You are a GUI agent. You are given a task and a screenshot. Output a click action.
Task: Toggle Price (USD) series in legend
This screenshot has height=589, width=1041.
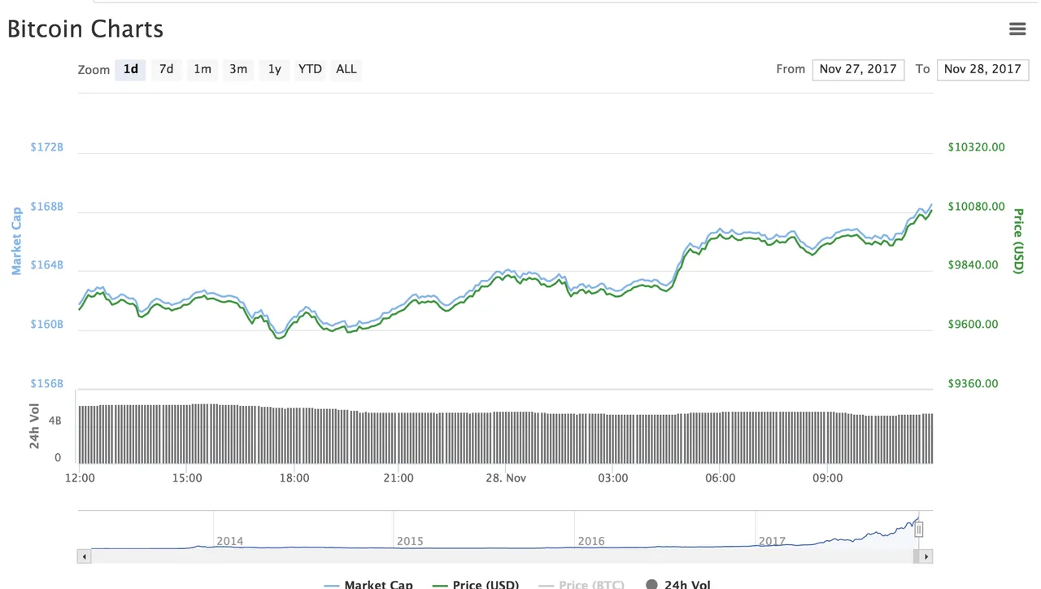coord(476,584)
